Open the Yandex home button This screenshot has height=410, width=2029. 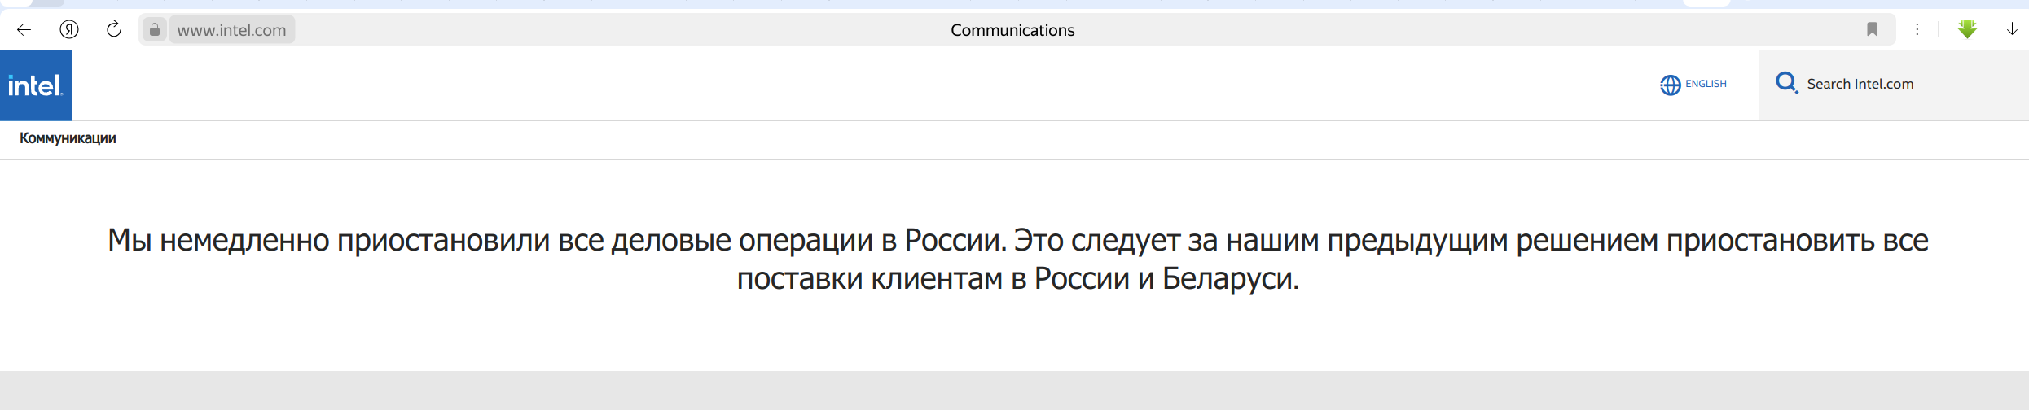pyautogui.click(x=69, y=30)
